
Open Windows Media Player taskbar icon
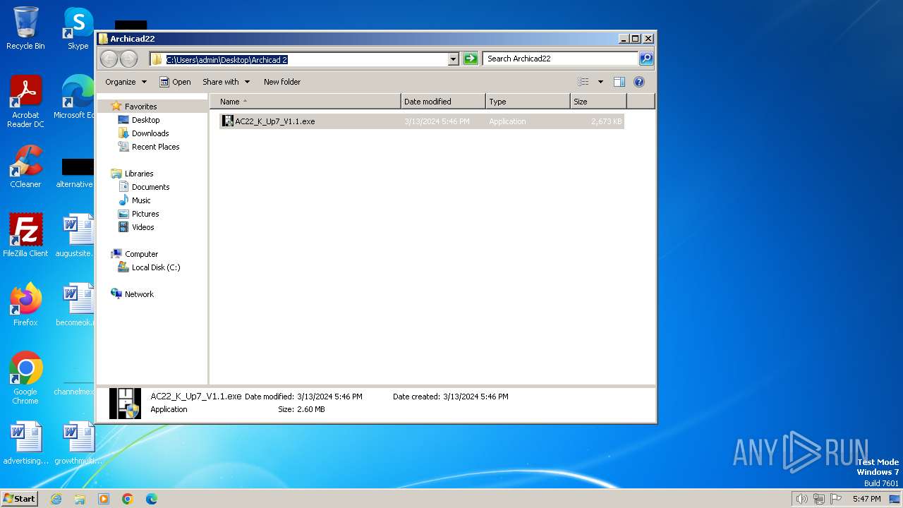(104, 499)
